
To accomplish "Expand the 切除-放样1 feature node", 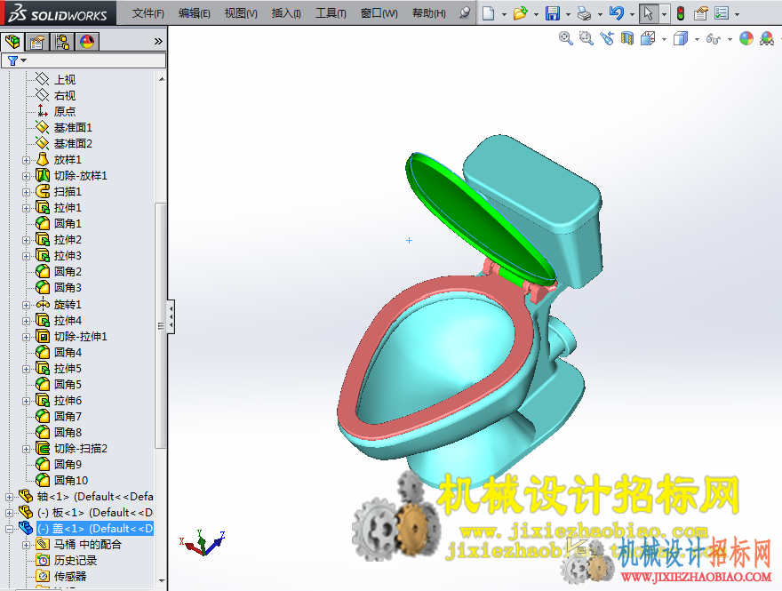I will tap(26, 176).
